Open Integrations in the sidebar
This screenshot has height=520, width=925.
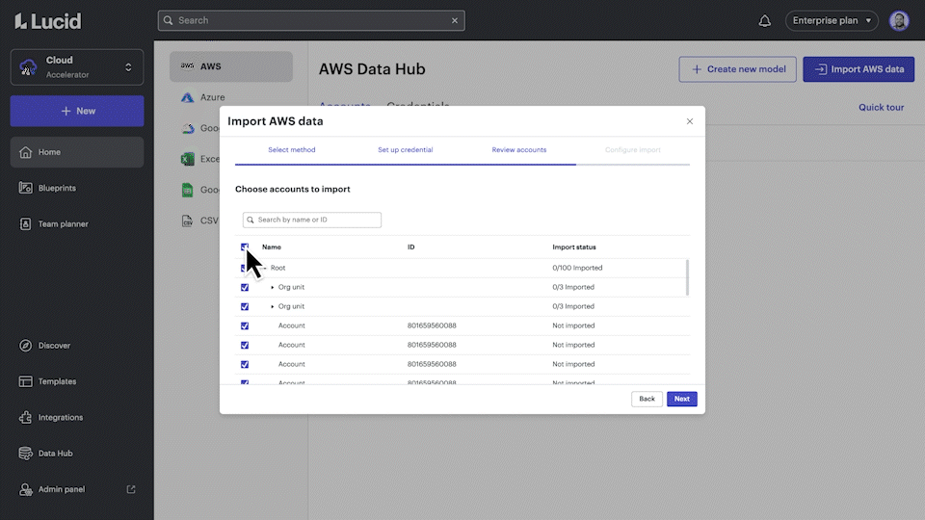[x=60, y=418]
